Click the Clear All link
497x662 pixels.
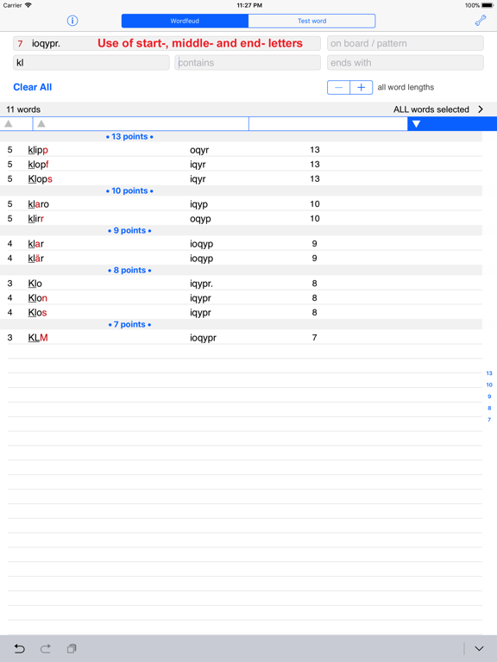33,87
